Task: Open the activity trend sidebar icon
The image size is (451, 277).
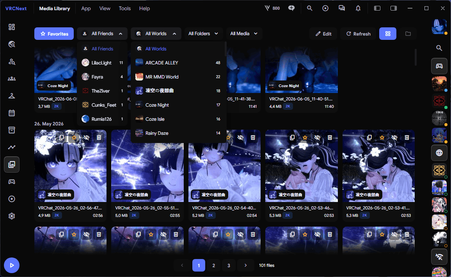Action: pyautogui.click(x=11, y=147)
